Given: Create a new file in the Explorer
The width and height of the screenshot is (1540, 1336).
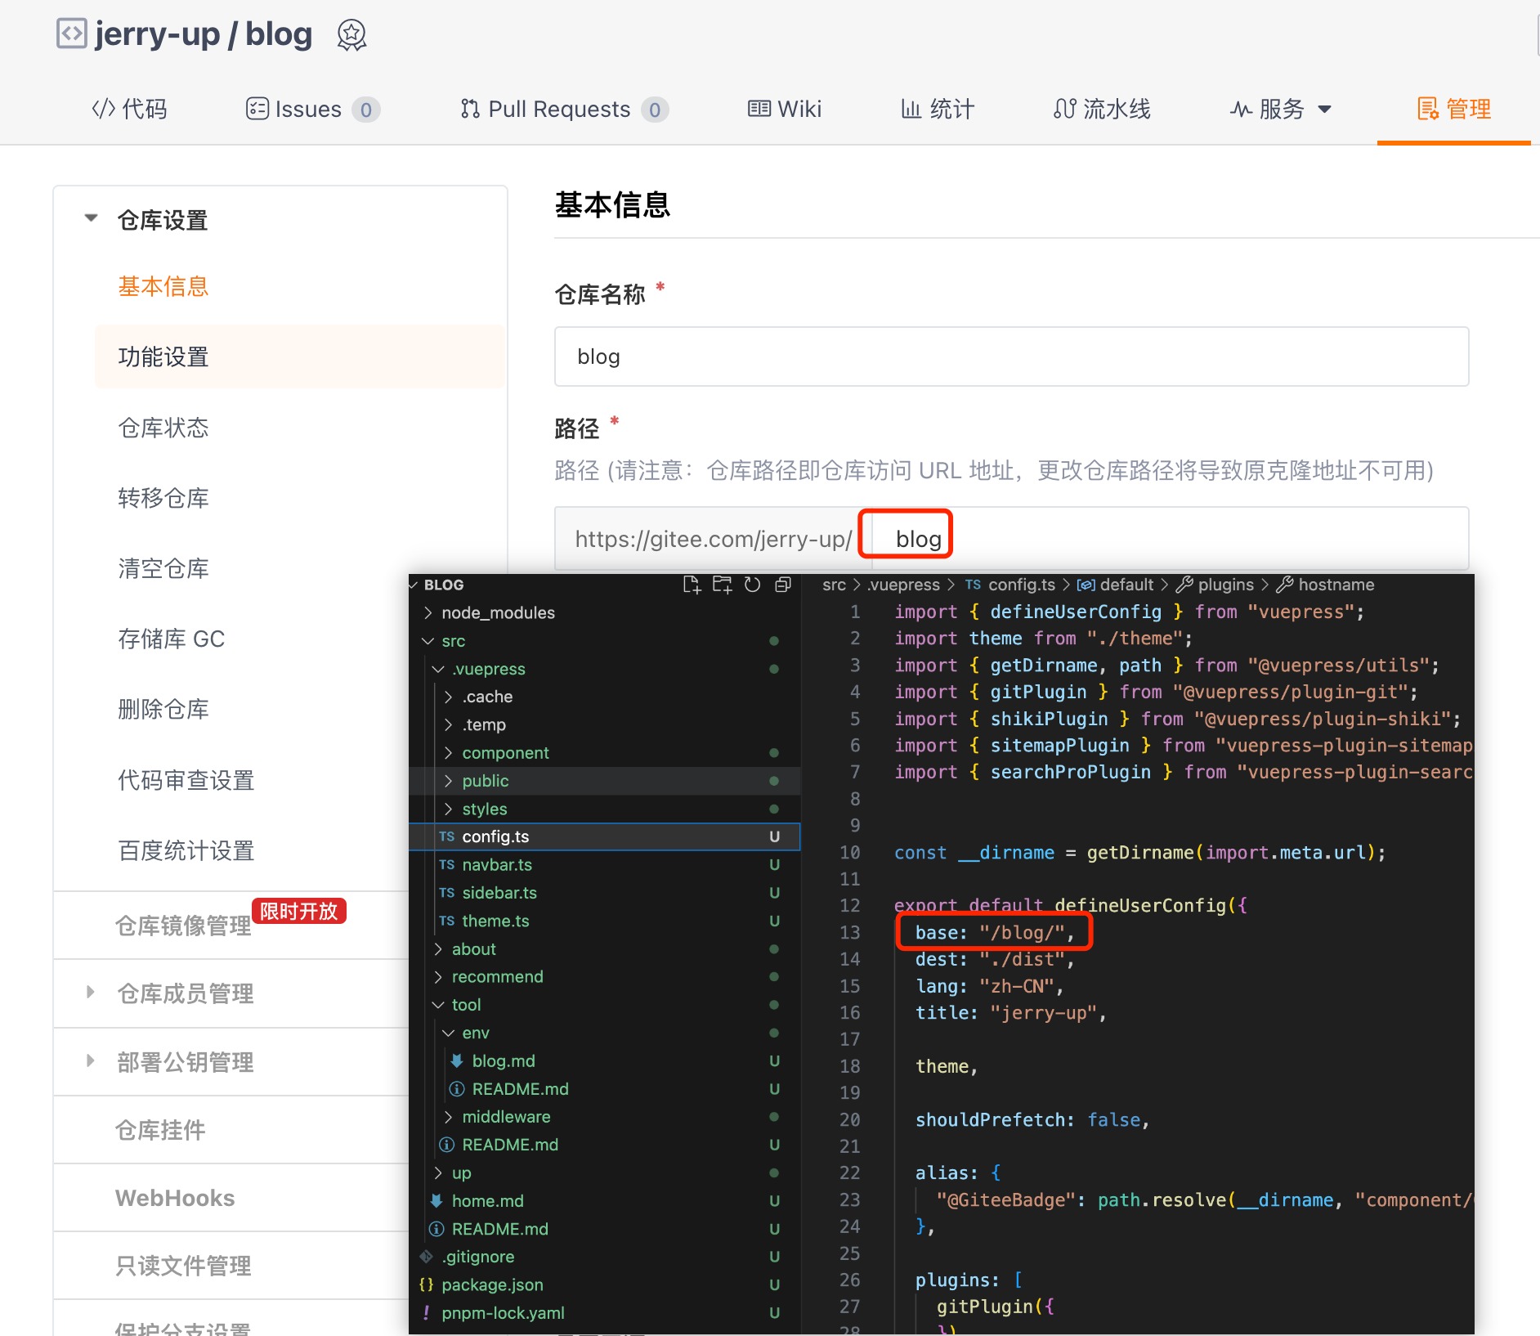Looking at the screenshot, I should coord(692,585).
